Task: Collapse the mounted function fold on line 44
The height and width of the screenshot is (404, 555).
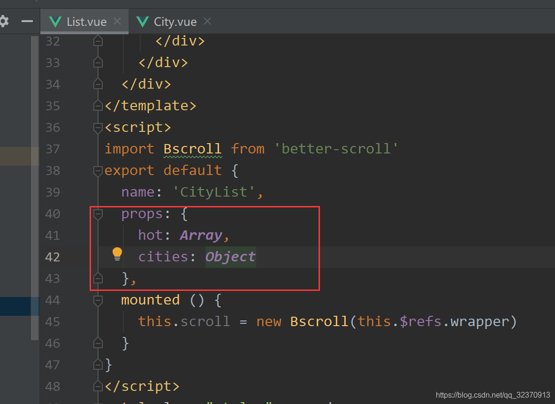Action: pos(98,300)
